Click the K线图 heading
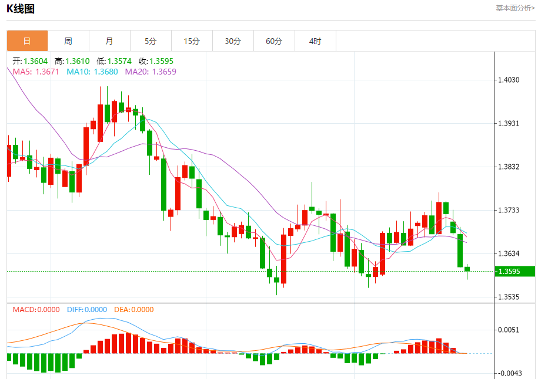This screenshot has width=538, height=379. point(21,9)
